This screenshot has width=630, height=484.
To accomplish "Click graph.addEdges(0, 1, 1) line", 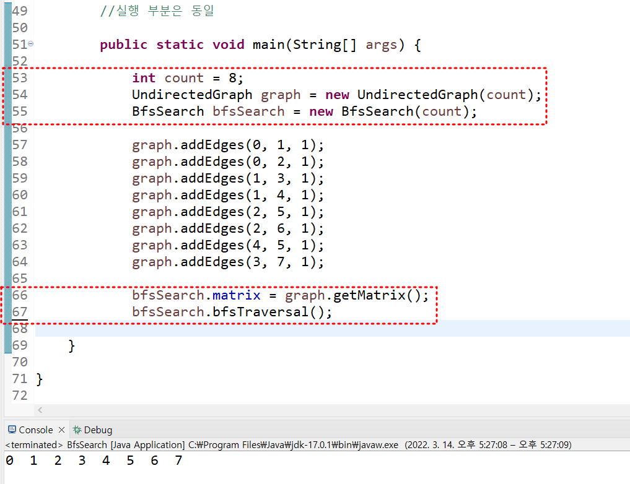I will coord(228,145).
